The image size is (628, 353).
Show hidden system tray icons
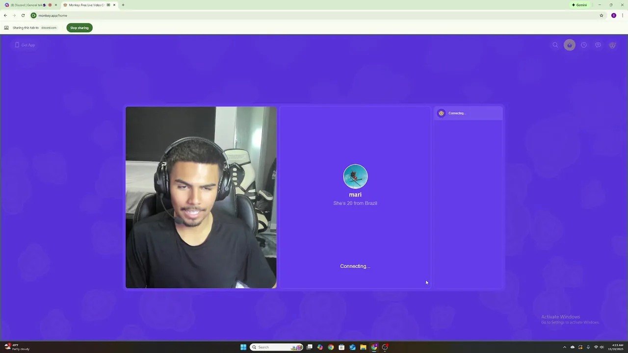(x=564, y=347)
